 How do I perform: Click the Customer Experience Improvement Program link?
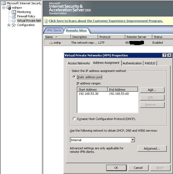(106, 21)
